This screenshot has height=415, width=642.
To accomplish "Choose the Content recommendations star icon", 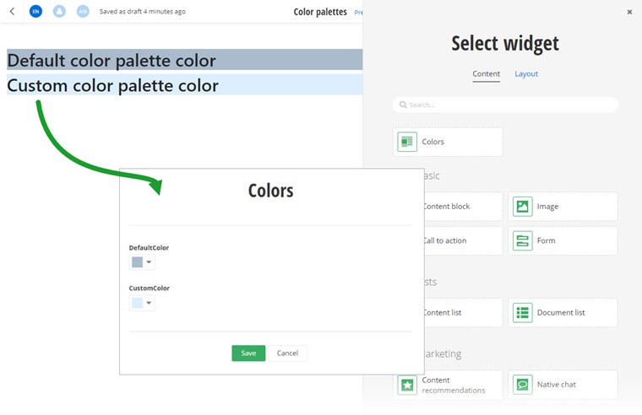I will tap(408, 385).
